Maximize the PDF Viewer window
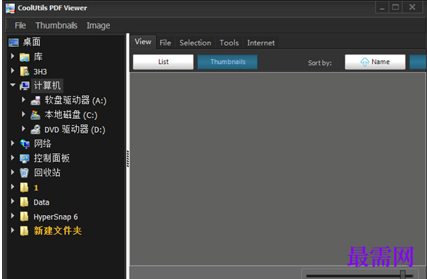Screen dimensions: 427x279 [x=395, y=7]
